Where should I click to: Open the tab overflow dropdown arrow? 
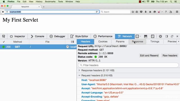pos(179,42)
